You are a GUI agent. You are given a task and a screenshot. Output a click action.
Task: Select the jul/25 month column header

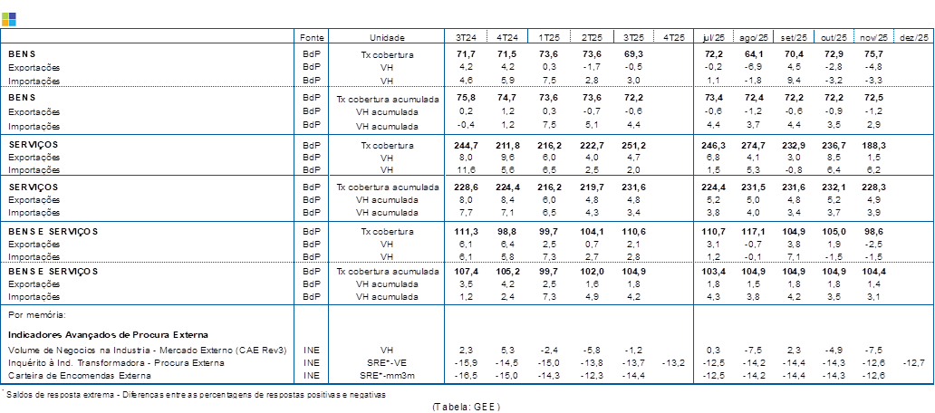(714, 37)
